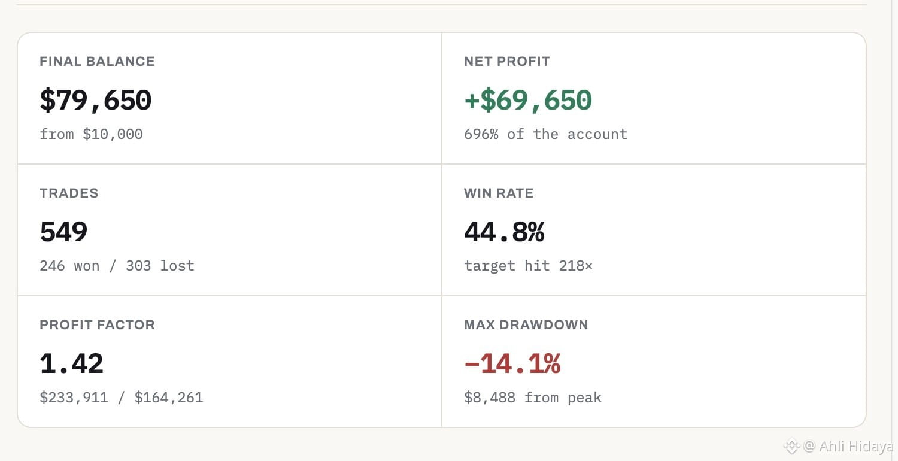Screen dimensions: 898x461
Task: Click the "696% of the account" text
Action: pos(545,134)
